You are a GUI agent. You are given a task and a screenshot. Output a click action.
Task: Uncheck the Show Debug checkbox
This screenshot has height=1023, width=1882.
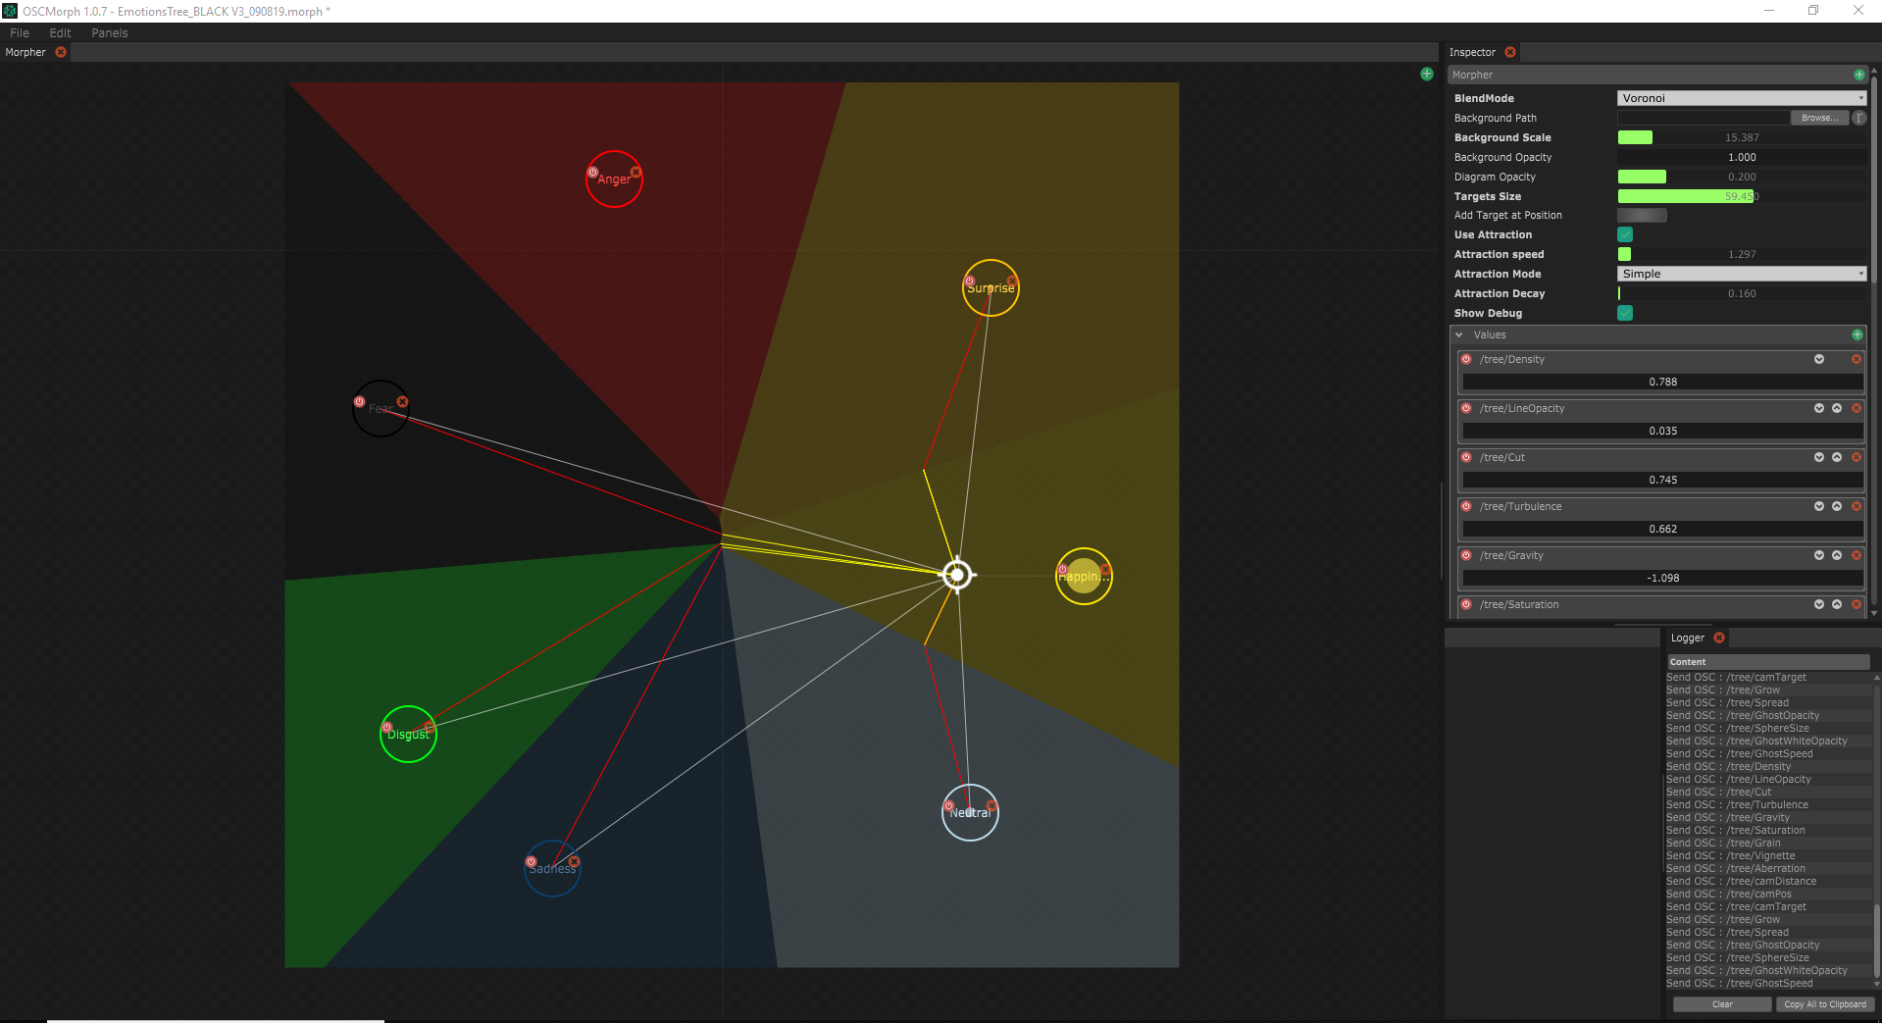click(x=1625, y=313)
